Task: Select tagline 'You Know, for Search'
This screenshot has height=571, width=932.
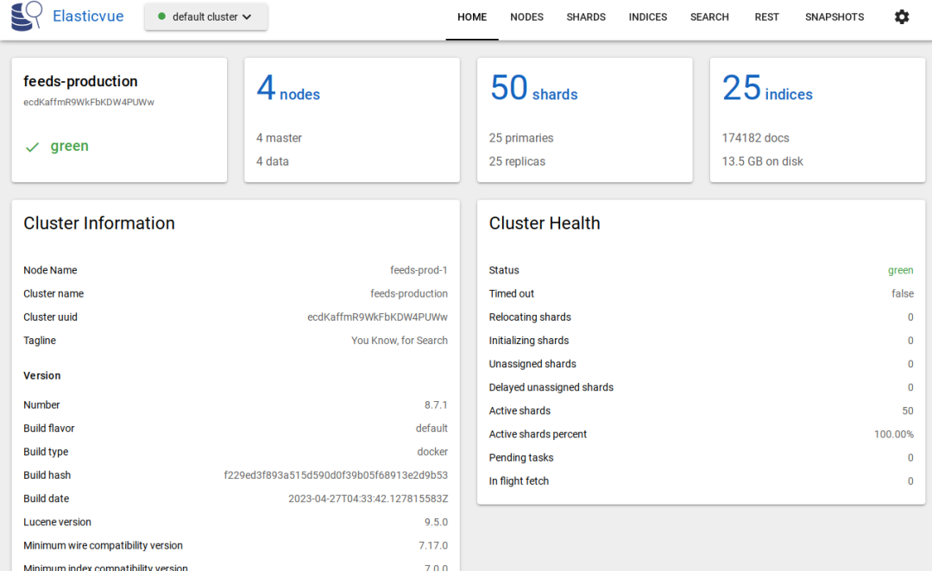Action: 400,341
